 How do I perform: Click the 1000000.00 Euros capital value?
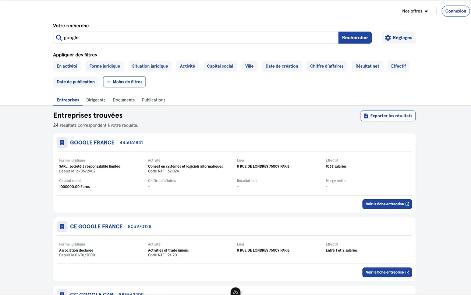pos(75,187)
